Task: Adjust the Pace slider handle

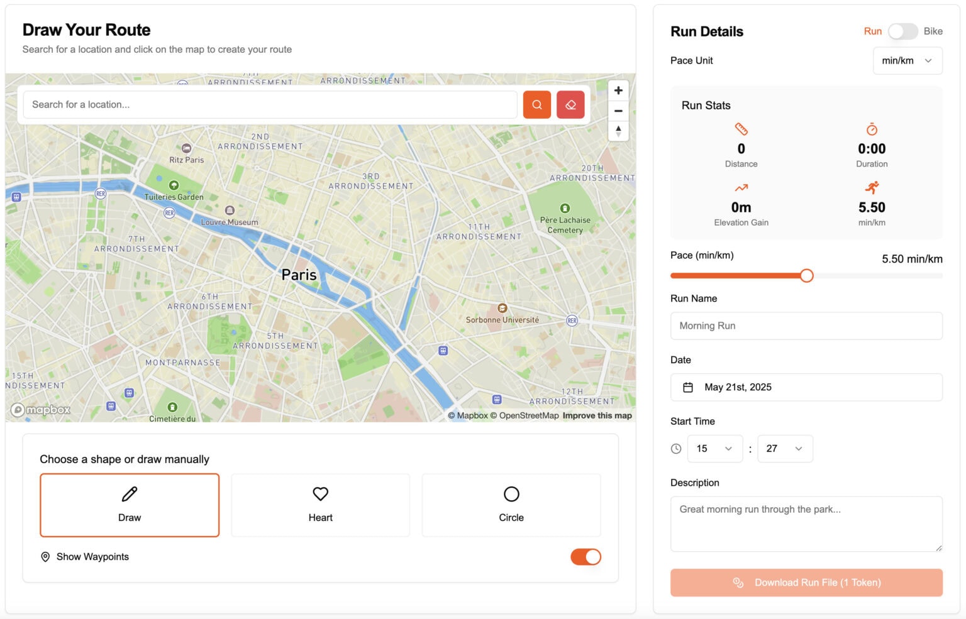Action: [807, 275]
